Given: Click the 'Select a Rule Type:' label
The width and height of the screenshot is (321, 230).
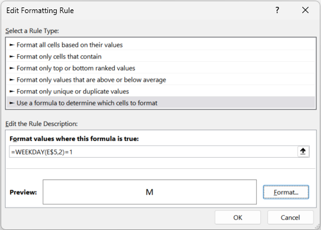Looking at the screenshot, I should click(32, 31).
